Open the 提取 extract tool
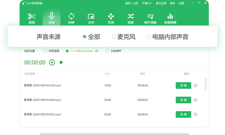Viewport: 225px width, 135px height. [x=131, y=18]
